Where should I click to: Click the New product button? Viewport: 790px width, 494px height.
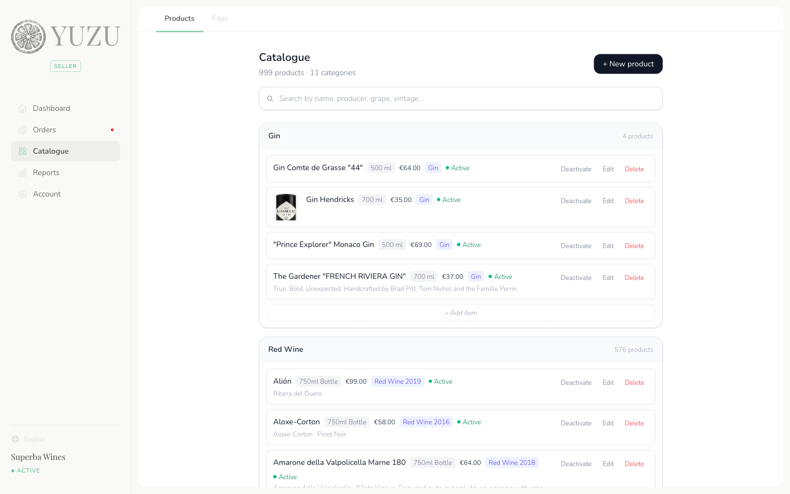coord(628,64)
